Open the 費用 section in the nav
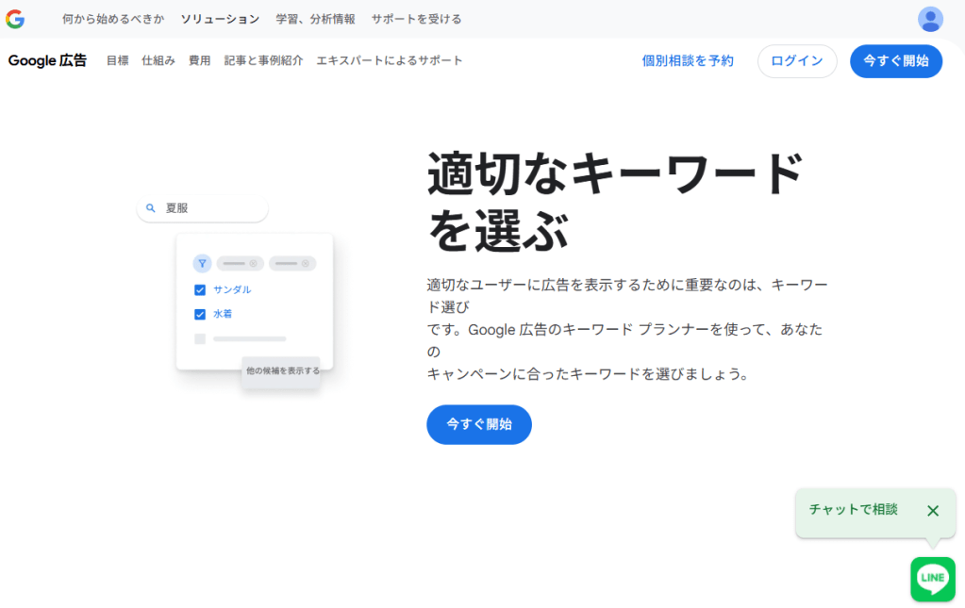 [x=199, y=60]
